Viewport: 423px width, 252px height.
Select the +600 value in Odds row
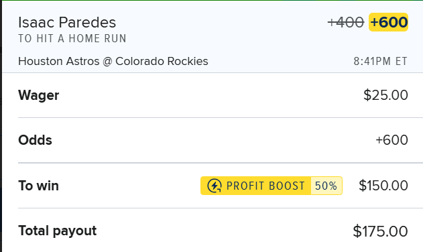click(391, 140)
